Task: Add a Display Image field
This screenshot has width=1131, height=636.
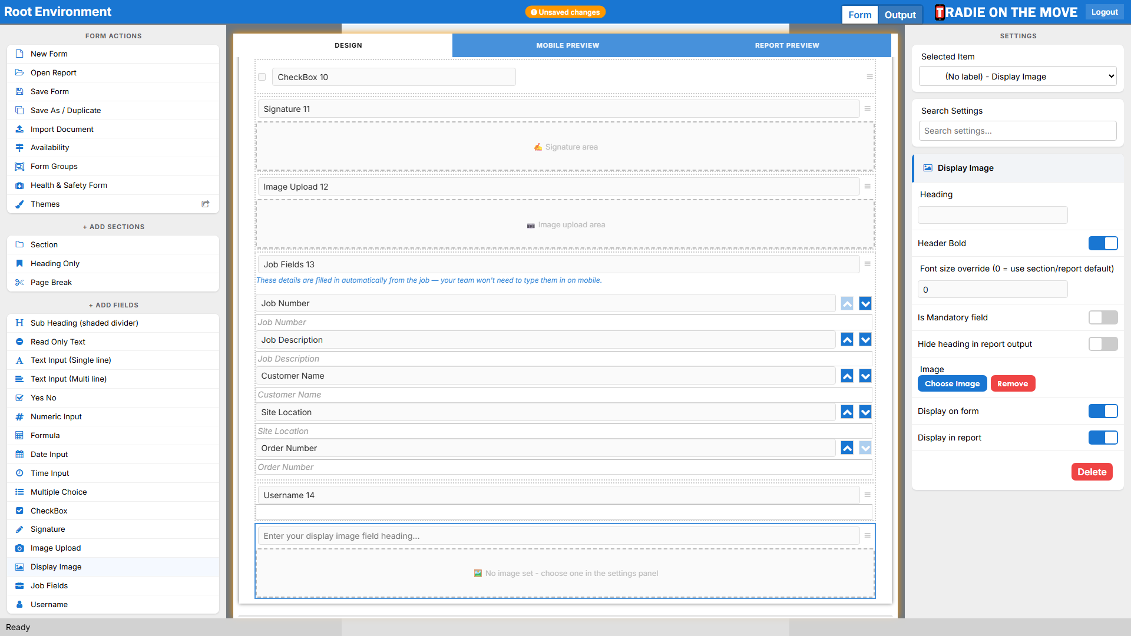Action: [113, 567]
